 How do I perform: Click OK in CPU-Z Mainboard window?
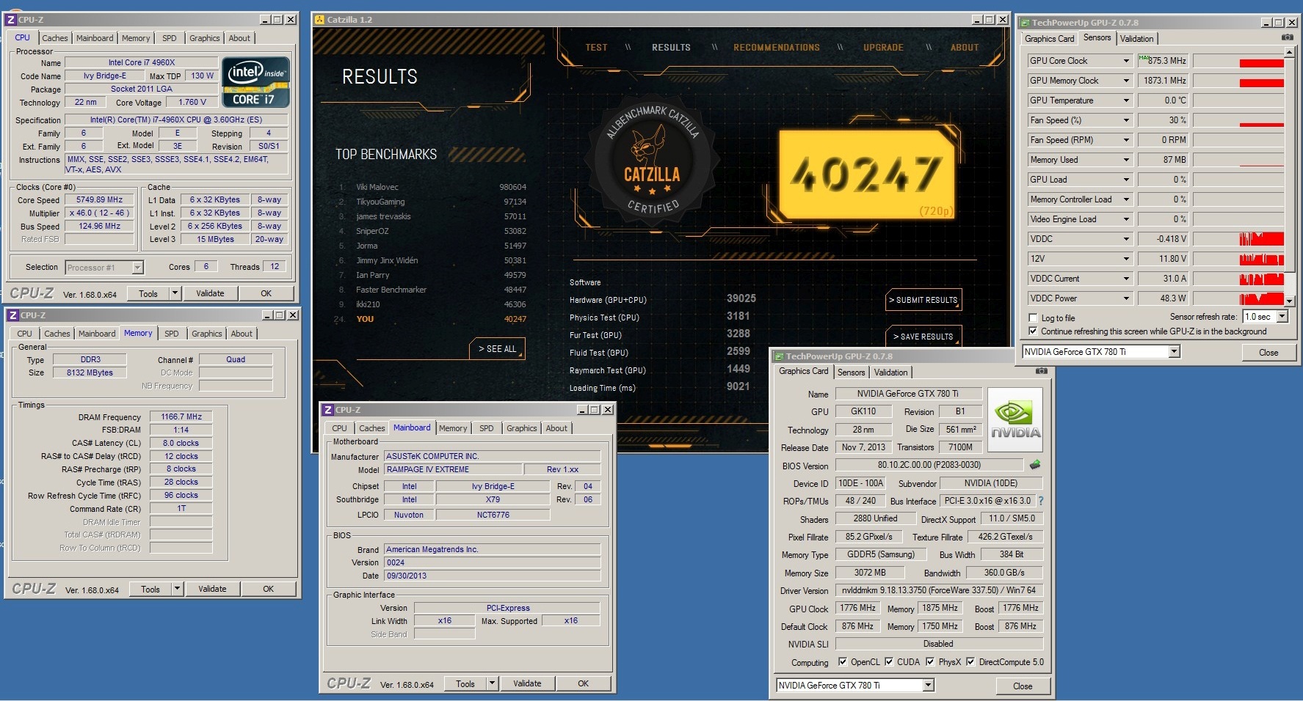(584, 683)
